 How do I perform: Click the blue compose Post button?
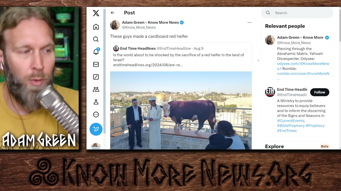coord(96,129)
